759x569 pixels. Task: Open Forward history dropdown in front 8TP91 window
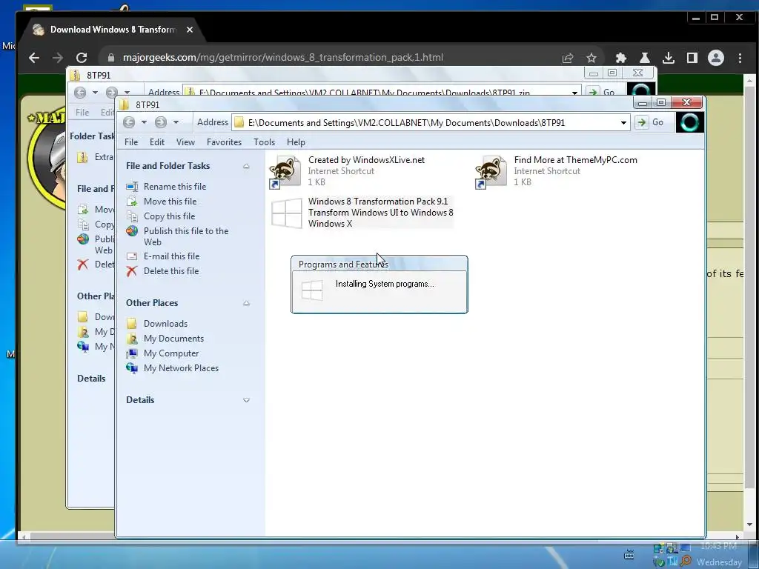click(x=176, y=122)
